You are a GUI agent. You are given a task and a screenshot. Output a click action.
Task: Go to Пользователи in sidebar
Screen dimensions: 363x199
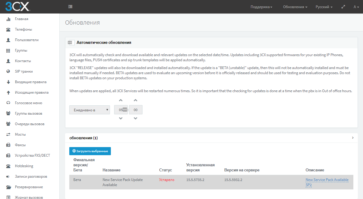(x=27, y=40)
